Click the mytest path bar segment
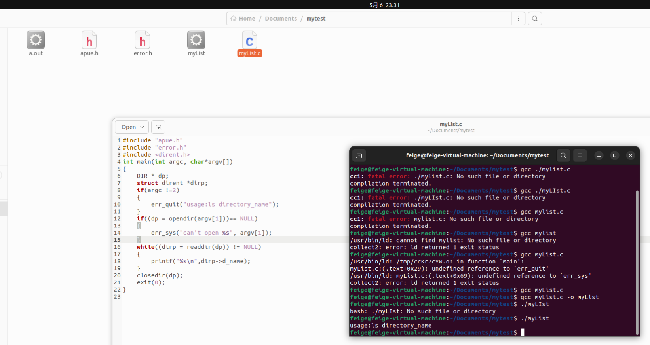This screenshot has width=650, height=345. tap(316, 19)
